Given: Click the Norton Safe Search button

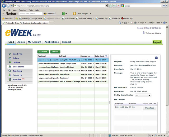Looking at the screenshot, I should (49, 13).
